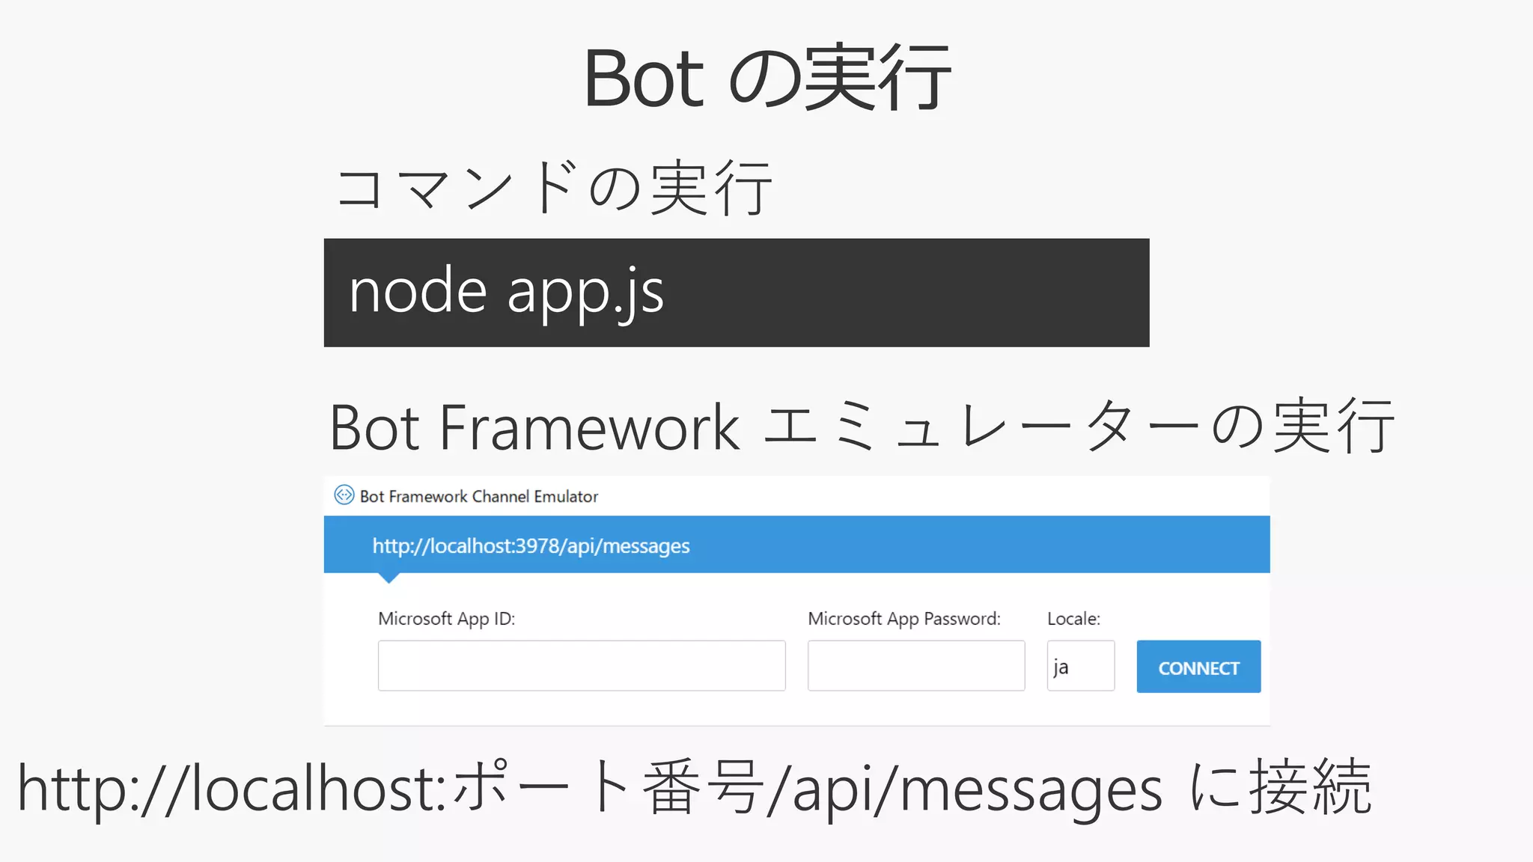Screen dimensions: 1533x862
Task: Click the Locale: label
Action: pos(1073,619)
